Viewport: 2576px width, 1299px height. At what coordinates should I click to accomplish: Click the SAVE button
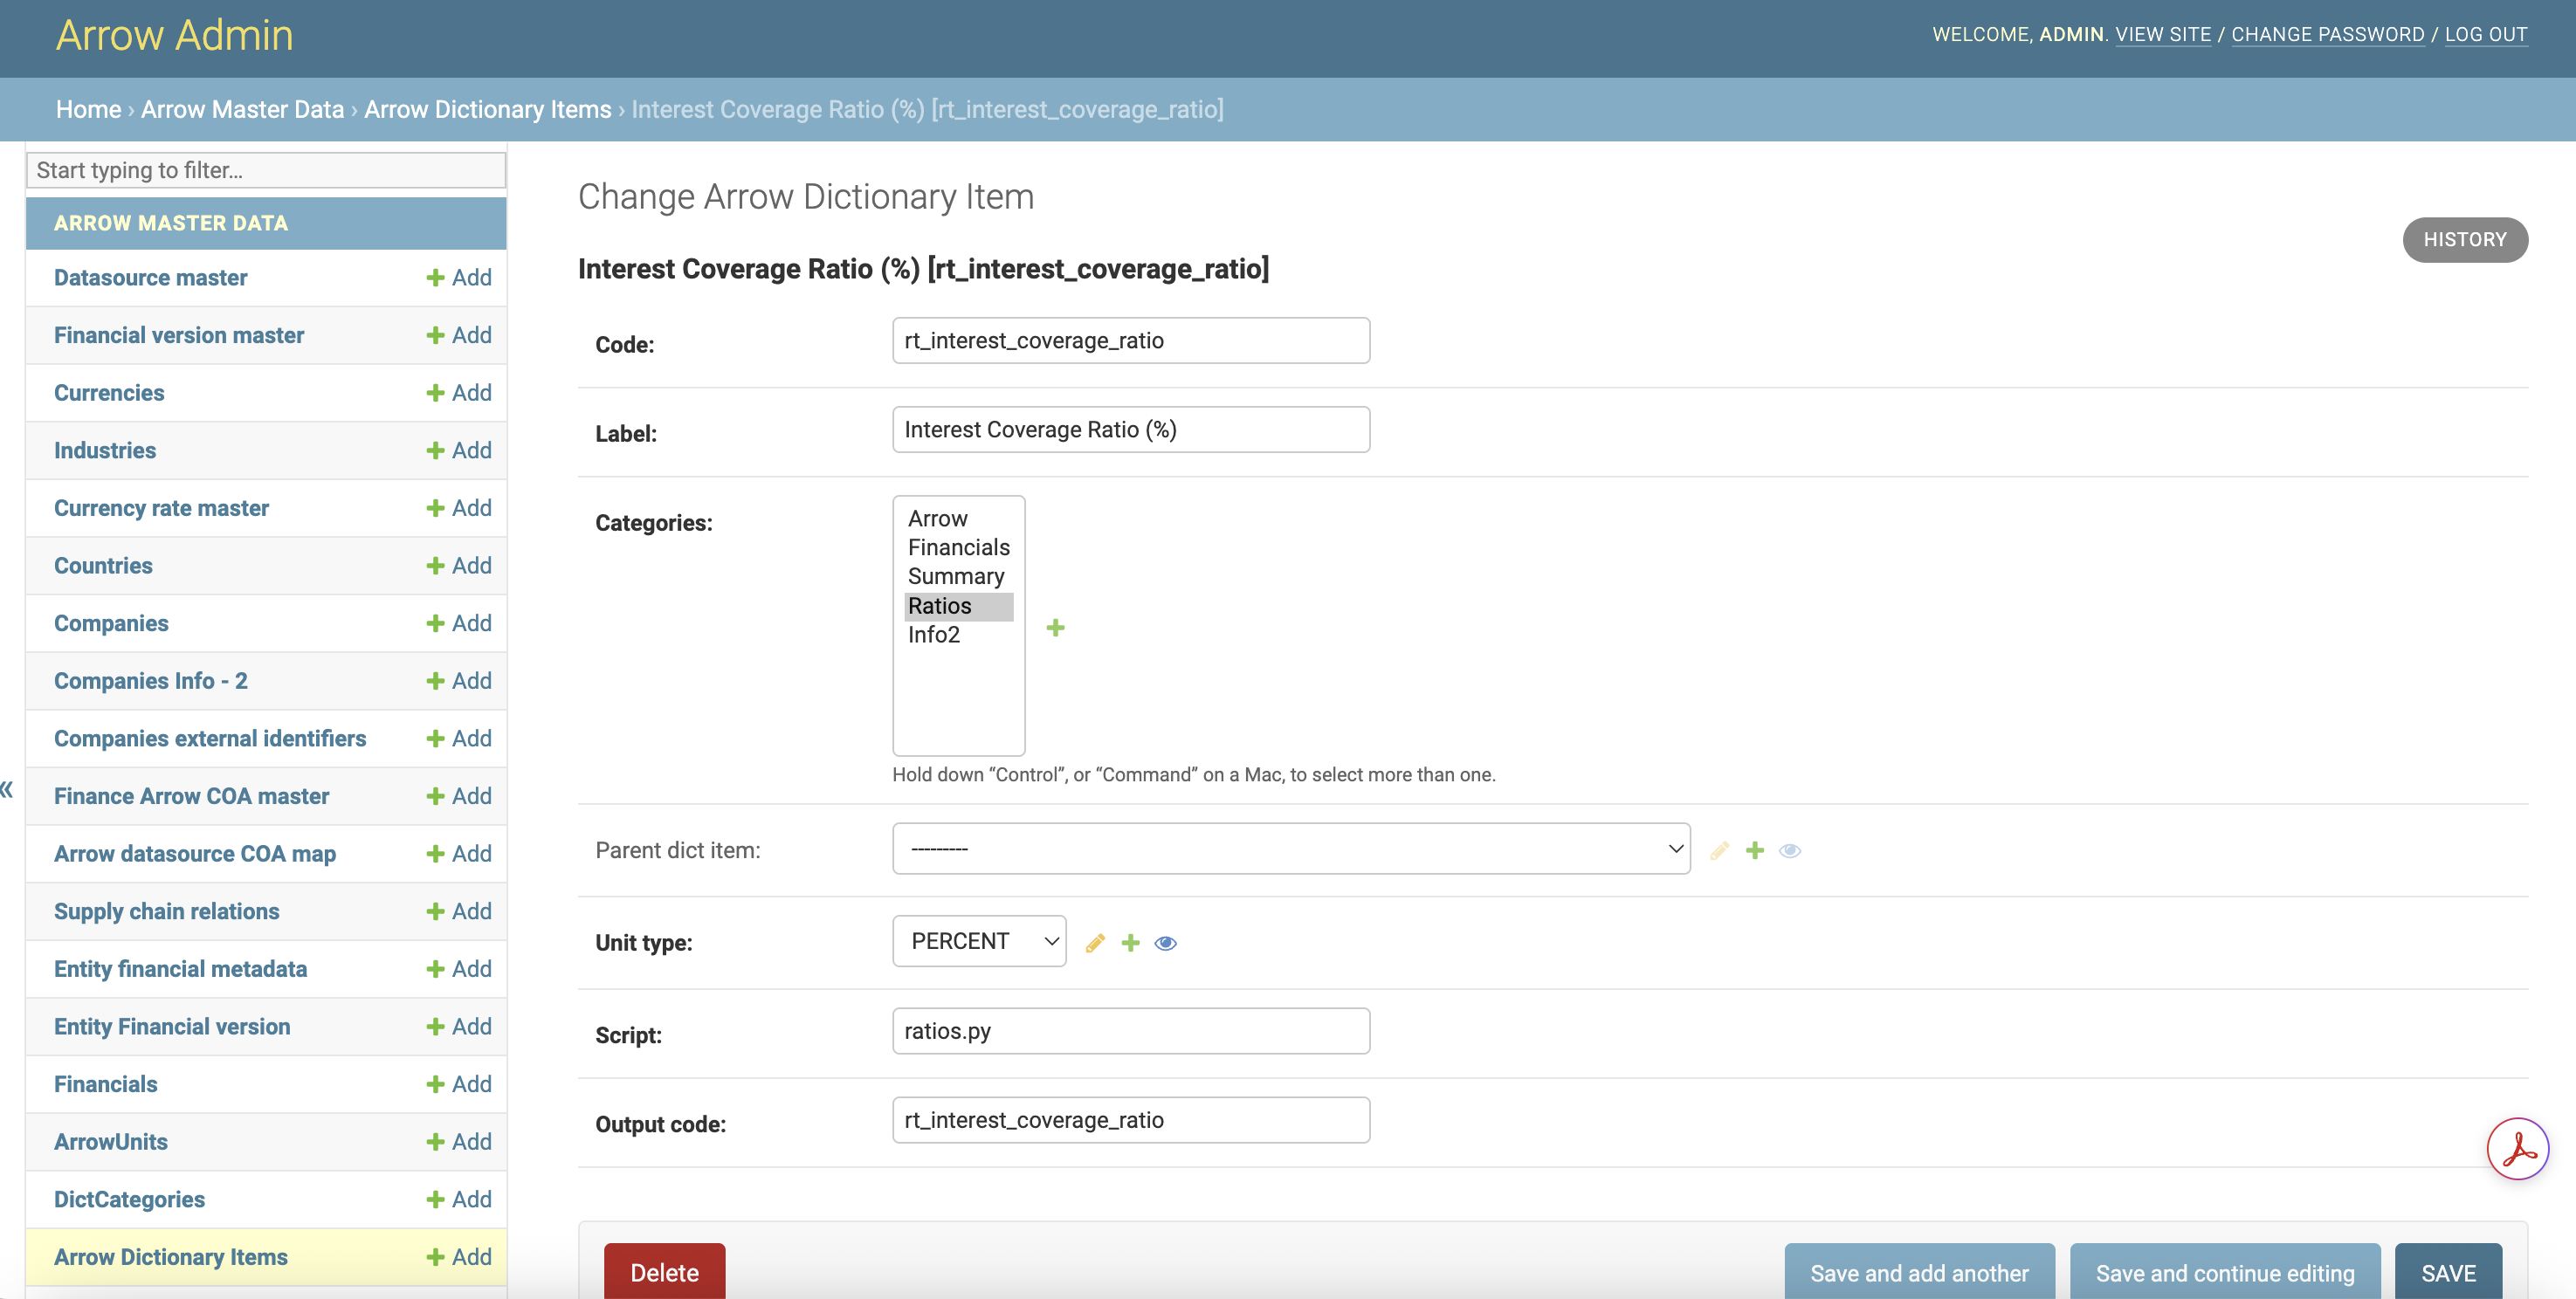click(x=2448, y=1272)
